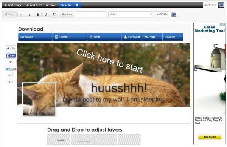Click the Facebook Like button
Screen dimensions: 227x147
[11, 55]
